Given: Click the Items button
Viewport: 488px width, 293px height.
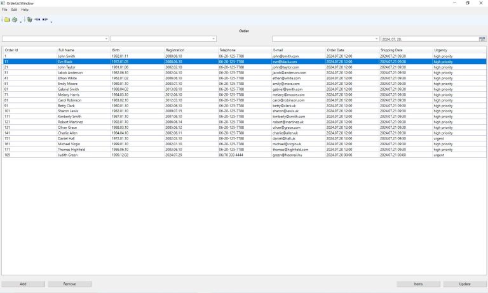Looking at the screenshot, I should coord(418,284).
